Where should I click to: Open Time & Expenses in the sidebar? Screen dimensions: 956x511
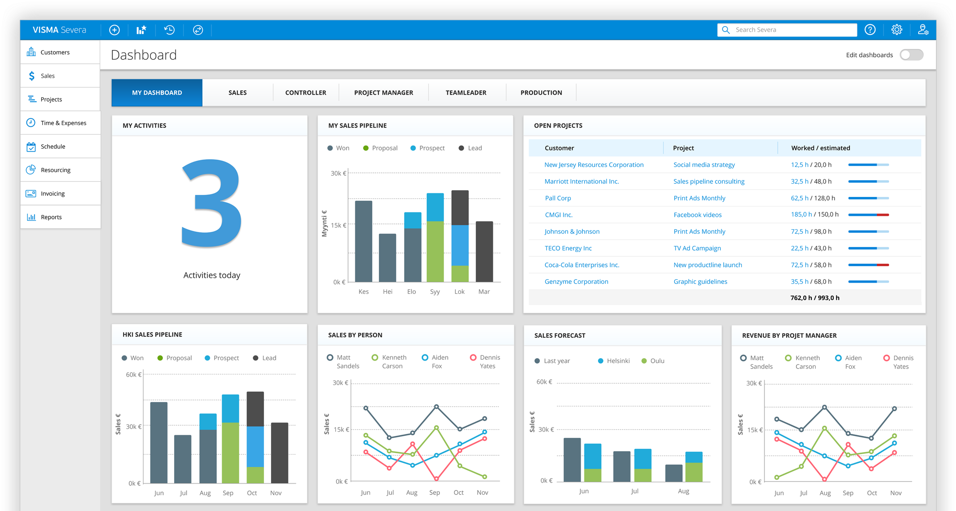[63, 123]
